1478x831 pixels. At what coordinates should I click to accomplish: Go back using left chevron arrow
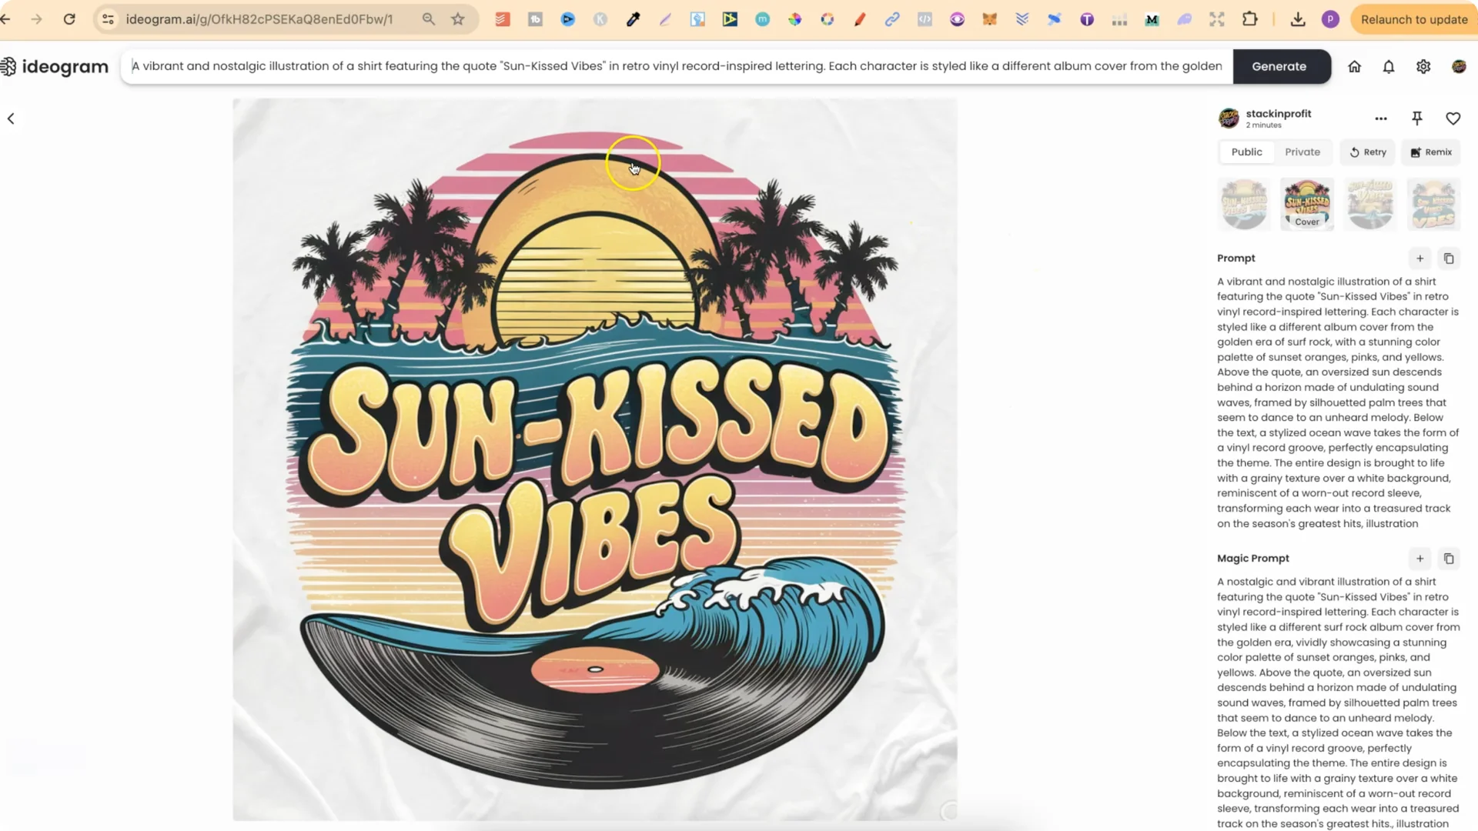point(11,118)
